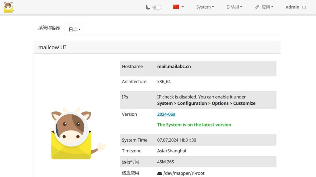The height and width of the screenshot is (177, 316).
Task: Click the Hostname row label
Action: point(132,66)
